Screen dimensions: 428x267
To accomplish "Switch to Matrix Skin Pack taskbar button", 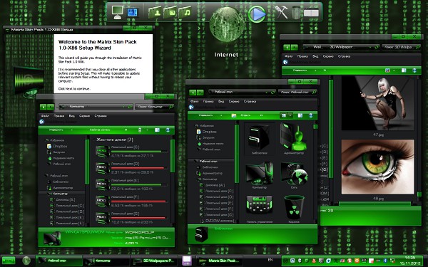I will (220, 261).
